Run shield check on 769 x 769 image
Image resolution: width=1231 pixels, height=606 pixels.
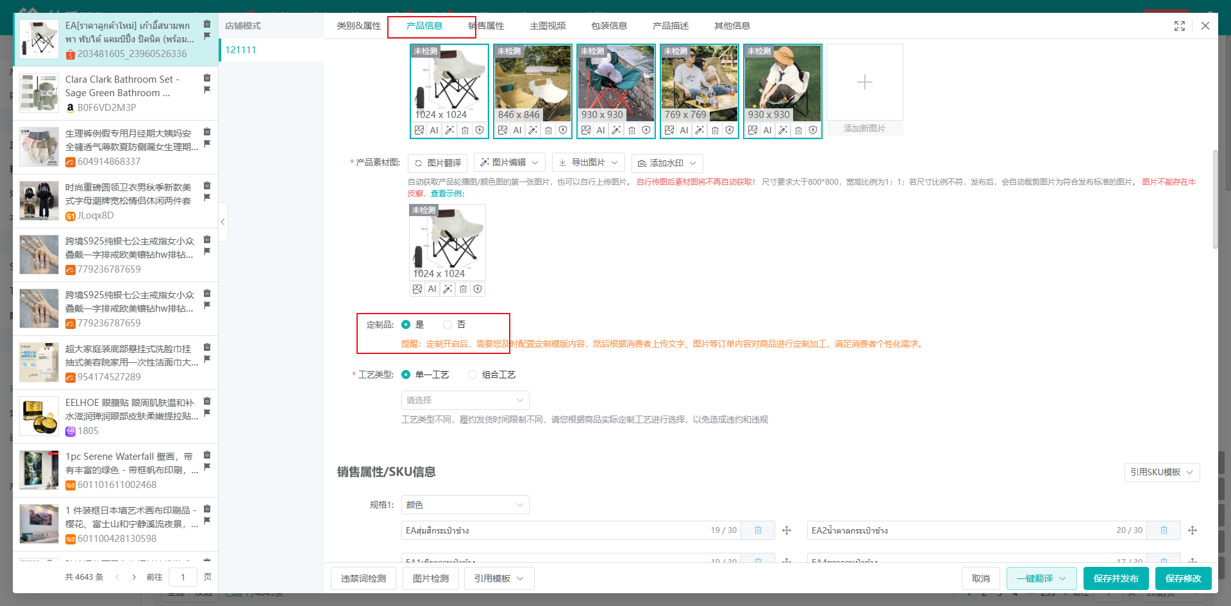730,130
